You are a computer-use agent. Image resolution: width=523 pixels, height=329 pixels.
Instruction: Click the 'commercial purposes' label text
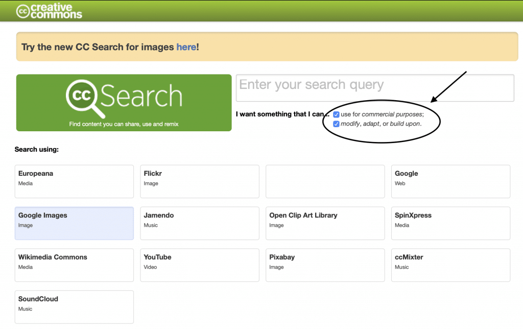tap(392, 114)
